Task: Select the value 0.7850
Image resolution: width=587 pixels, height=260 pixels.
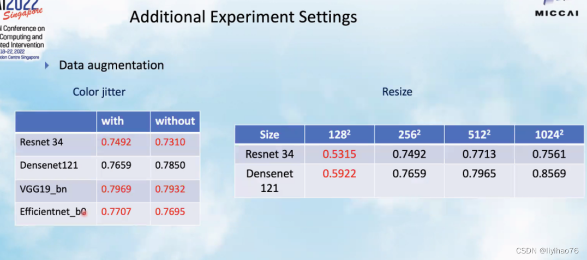Action: [170, 165]
